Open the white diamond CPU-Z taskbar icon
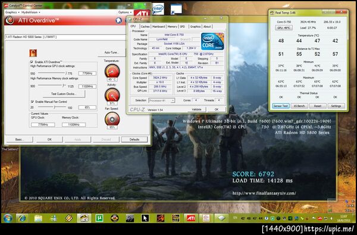The image size is (357, 235). 221,218
